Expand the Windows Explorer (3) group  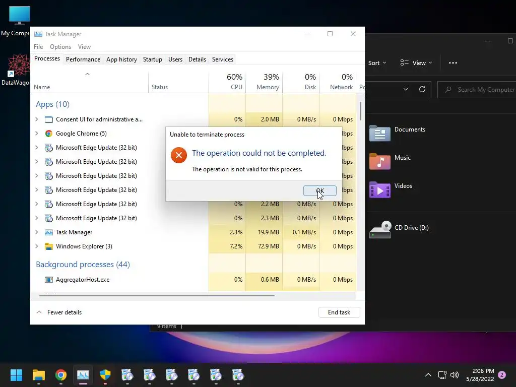pos(37,246)
